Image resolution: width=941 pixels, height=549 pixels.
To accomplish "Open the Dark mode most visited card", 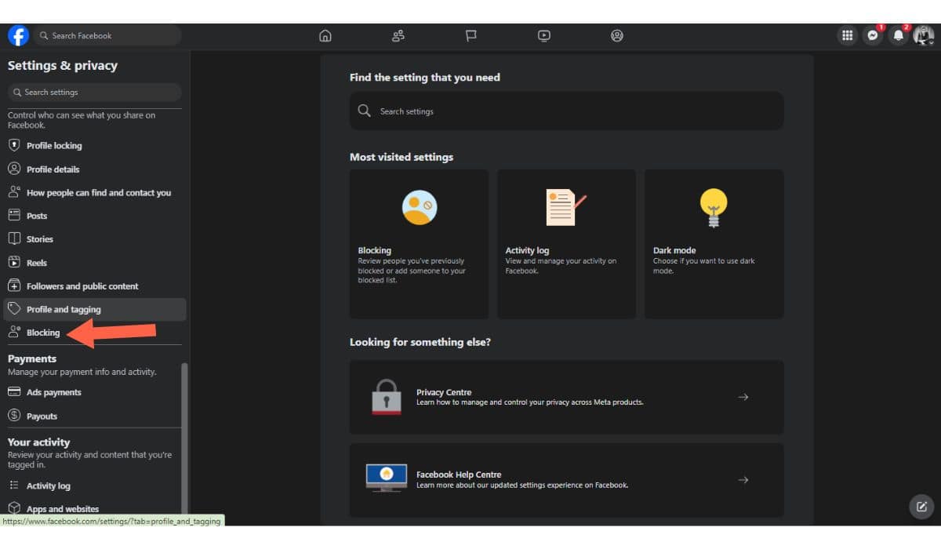I will click(714, 244).
